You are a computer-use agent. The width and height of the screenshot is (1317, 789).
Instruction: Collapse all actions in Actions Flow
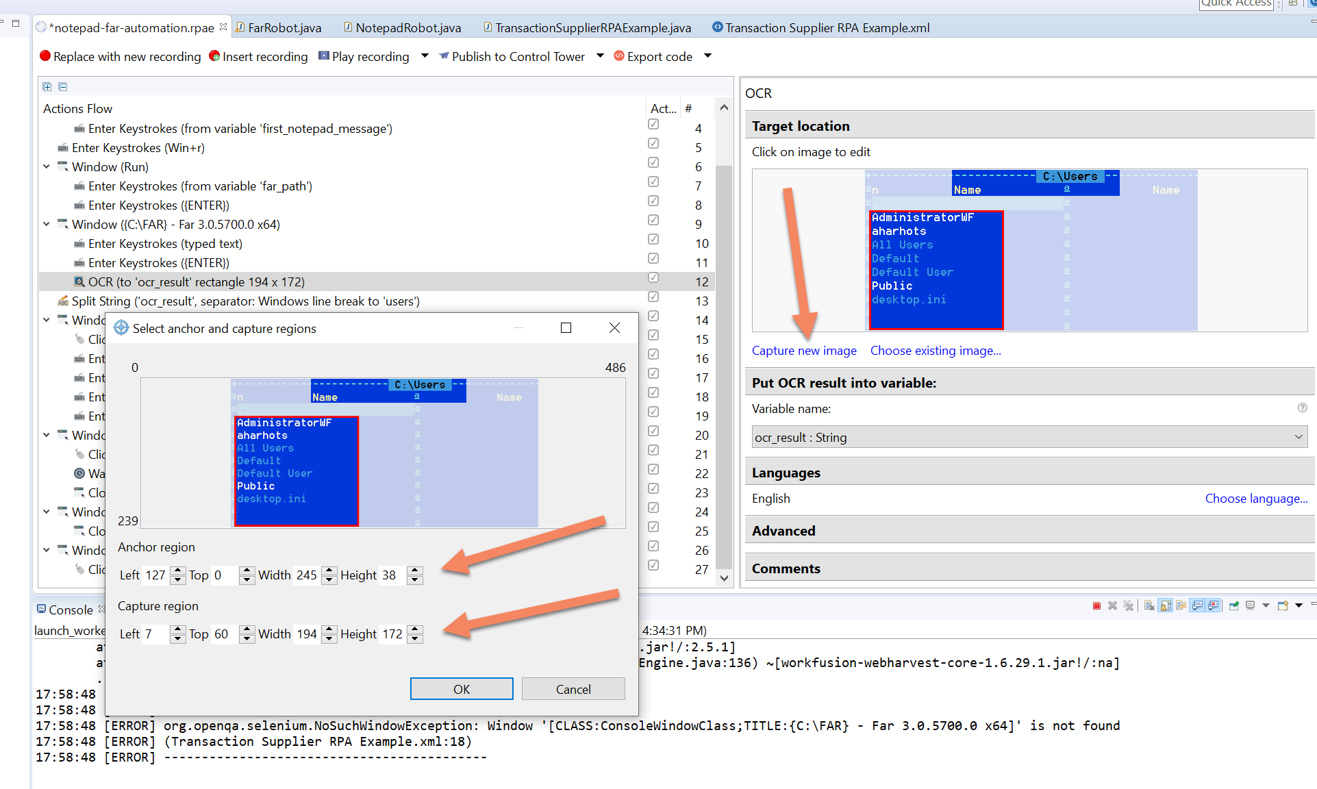(x=63, y=86)
